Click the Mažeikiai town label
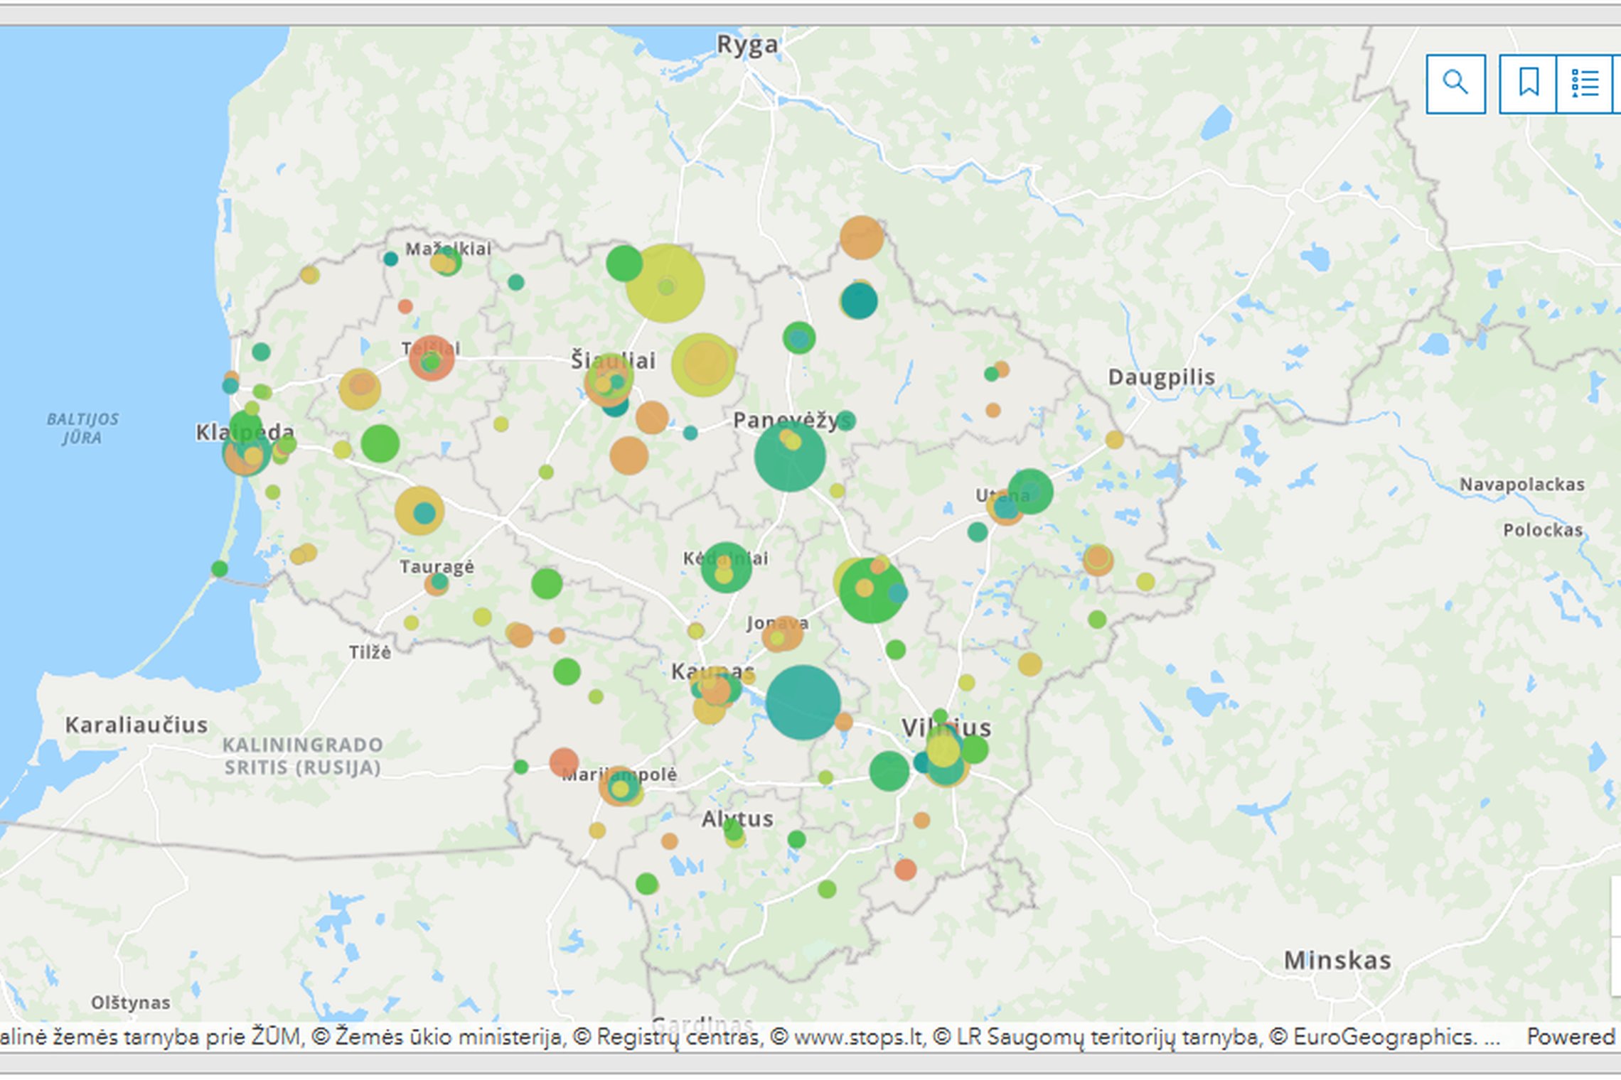 pyautogui.click(x=448, y=249)
